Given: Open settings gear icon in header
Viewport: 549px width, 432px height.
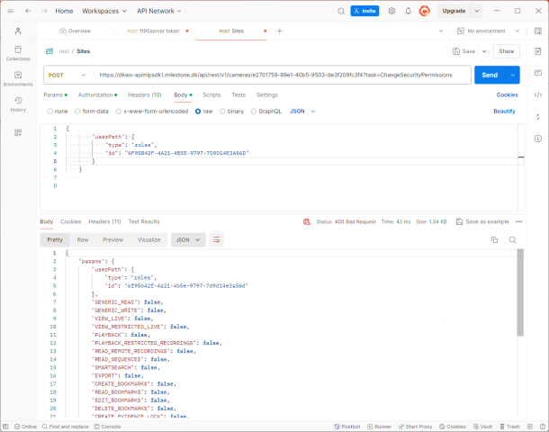Looking at the screenshot, I should (x=391, y=11).
